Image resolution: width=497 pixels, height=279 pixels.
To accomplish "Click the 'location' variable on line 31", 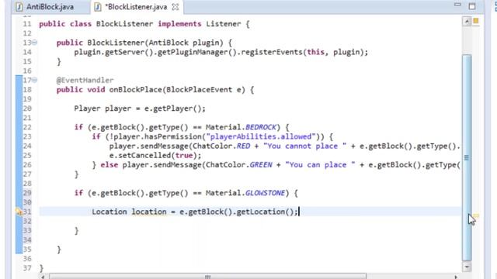I will tap(149, 212).
